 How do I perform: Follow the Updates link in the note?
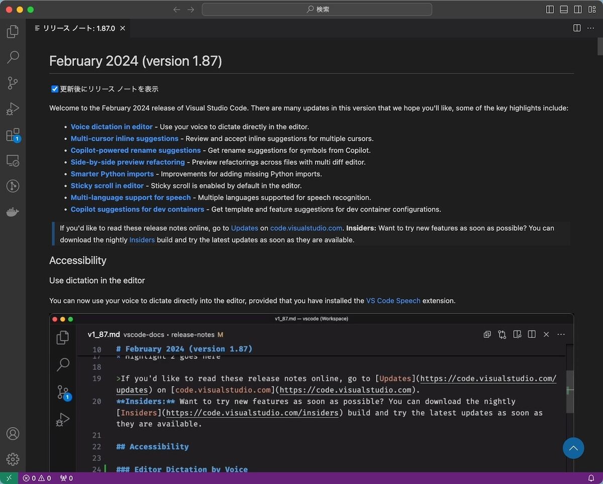(245, 228)
